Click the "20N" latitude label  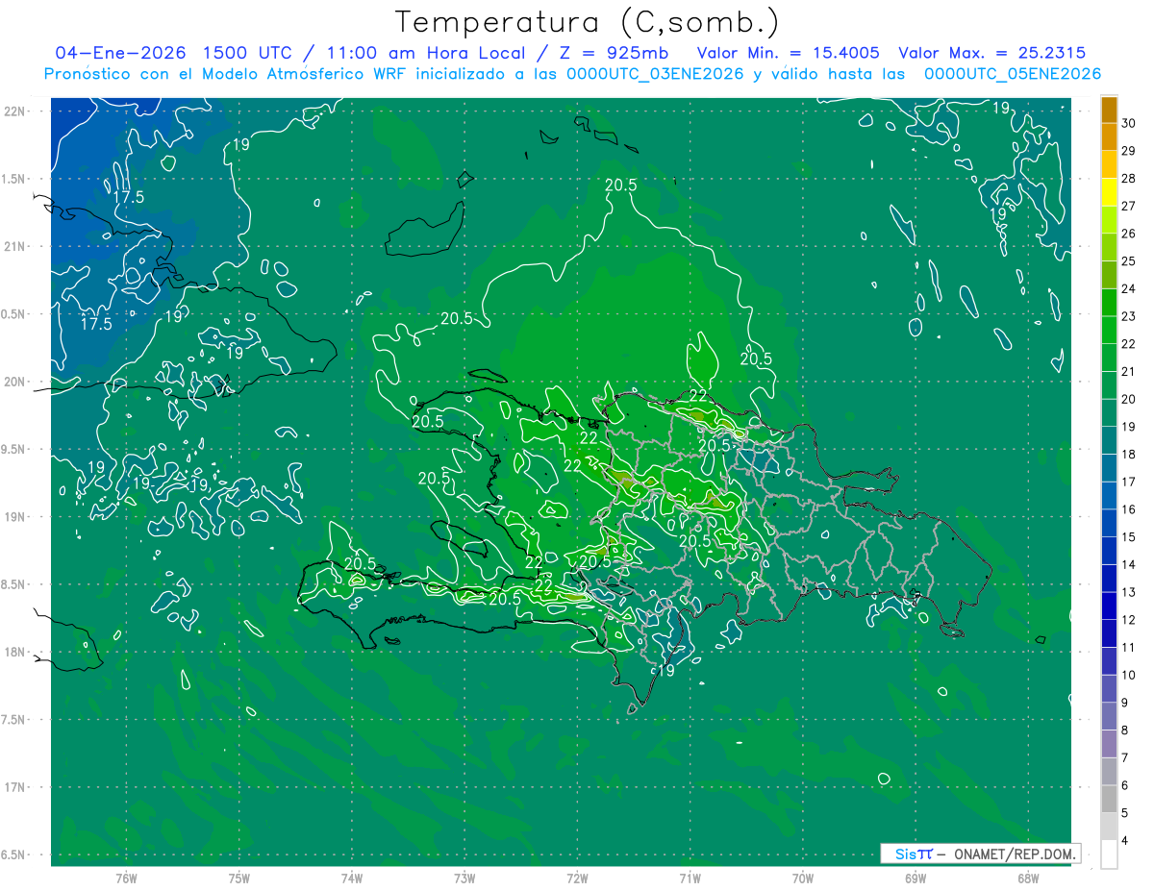16,382
